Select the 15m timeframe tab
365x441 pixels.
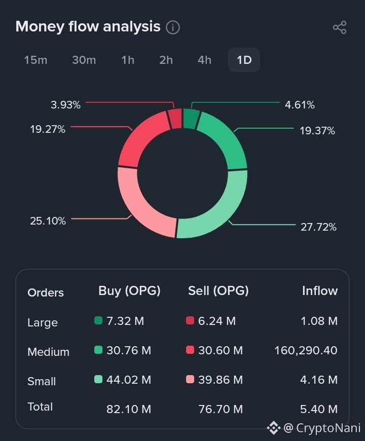[x=35, y=60]
